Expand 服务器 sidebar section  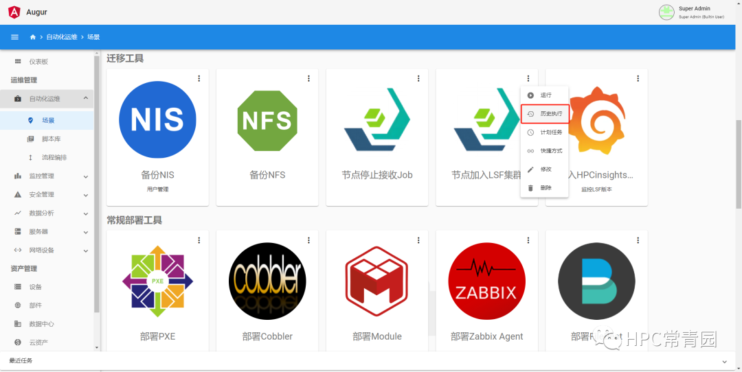pos(47,231)
